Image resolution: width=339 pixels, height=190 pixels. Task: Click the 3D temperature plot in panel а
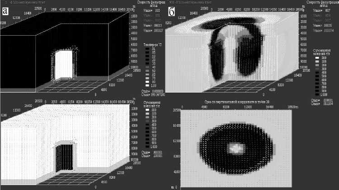pyautogui.click(x=65, y=52)
